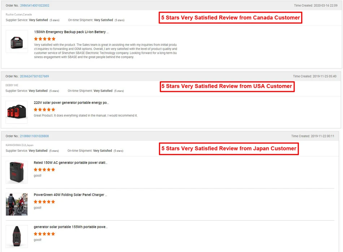This screenshot has height=252, width=343.
Task: Click the star rating under 150Wh Emergency Backup
Action: (45, 39)
